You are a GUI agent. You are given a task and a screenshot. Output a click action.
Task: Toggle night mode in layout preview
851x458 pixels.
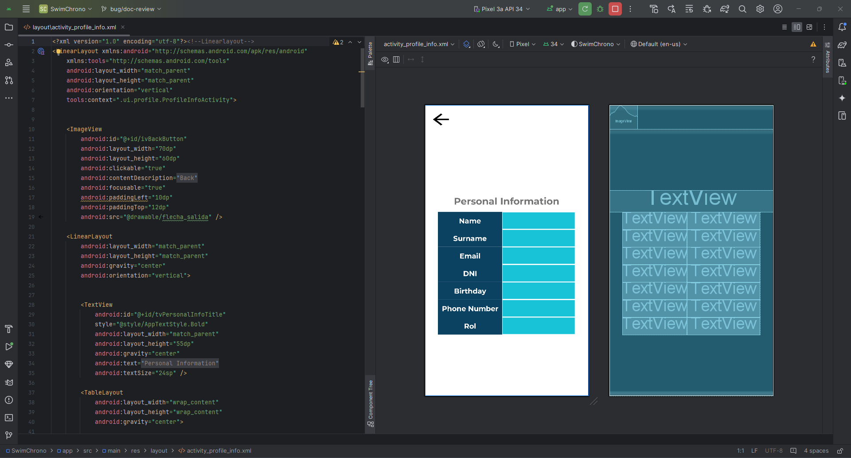coord(496,44)
